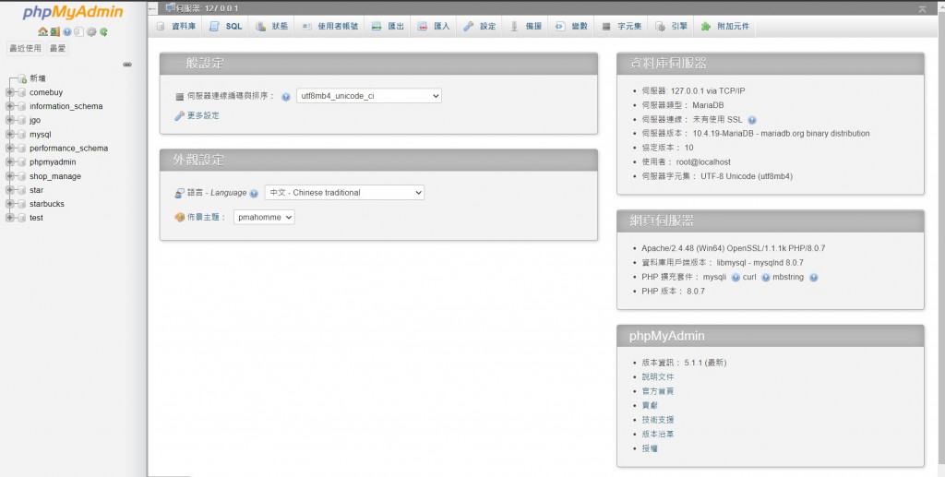Open the 技術支援 link
The width and height of the screenshot is (945, 477).
click(x=657, y=420)
